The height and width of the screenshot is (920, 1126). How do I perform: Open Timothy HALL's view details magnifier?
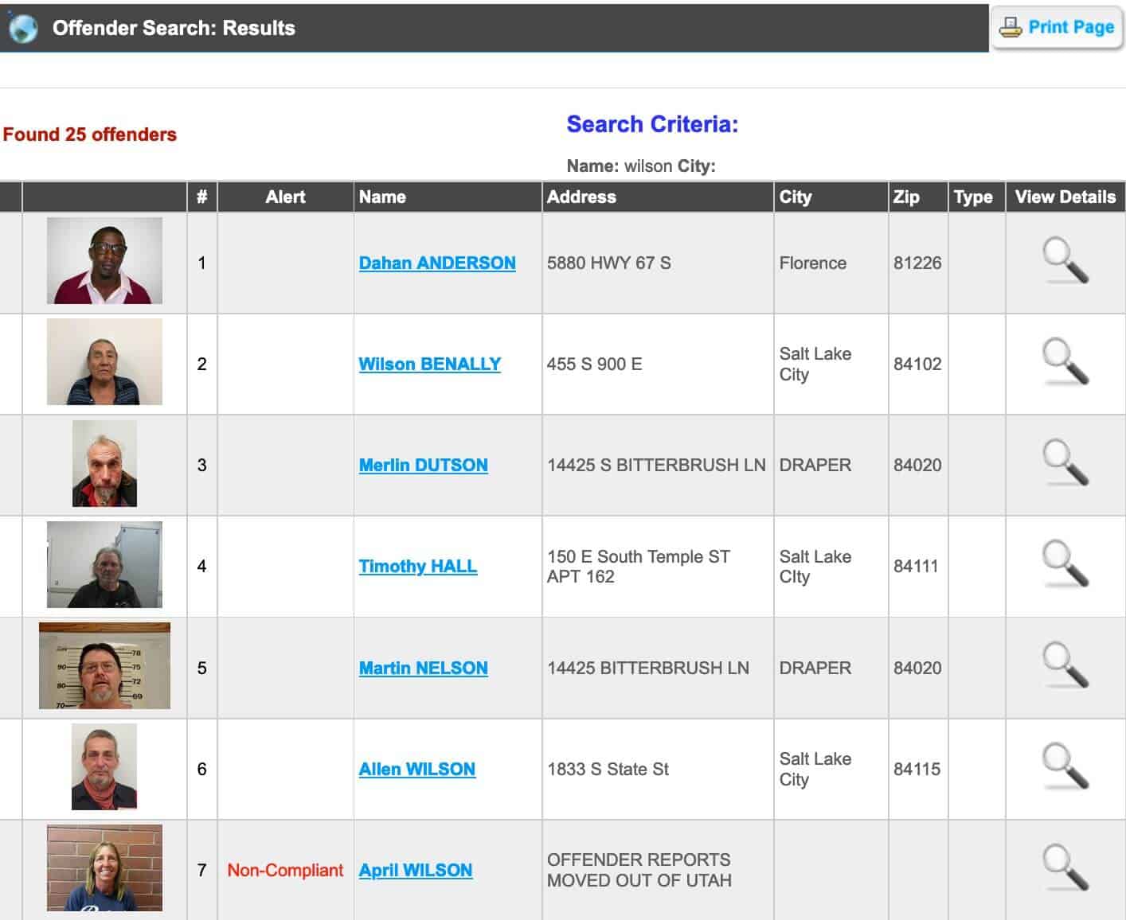coord(1065,564)
